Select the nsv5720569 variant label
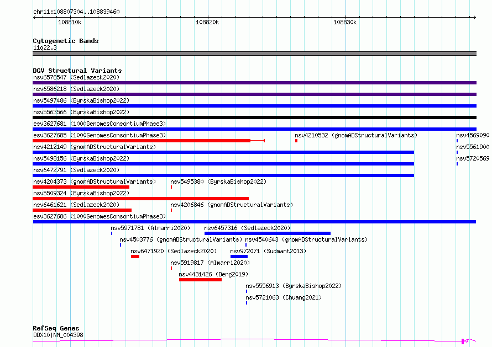Viewport: 492px width, 347px height. click(x=473, y=158)
